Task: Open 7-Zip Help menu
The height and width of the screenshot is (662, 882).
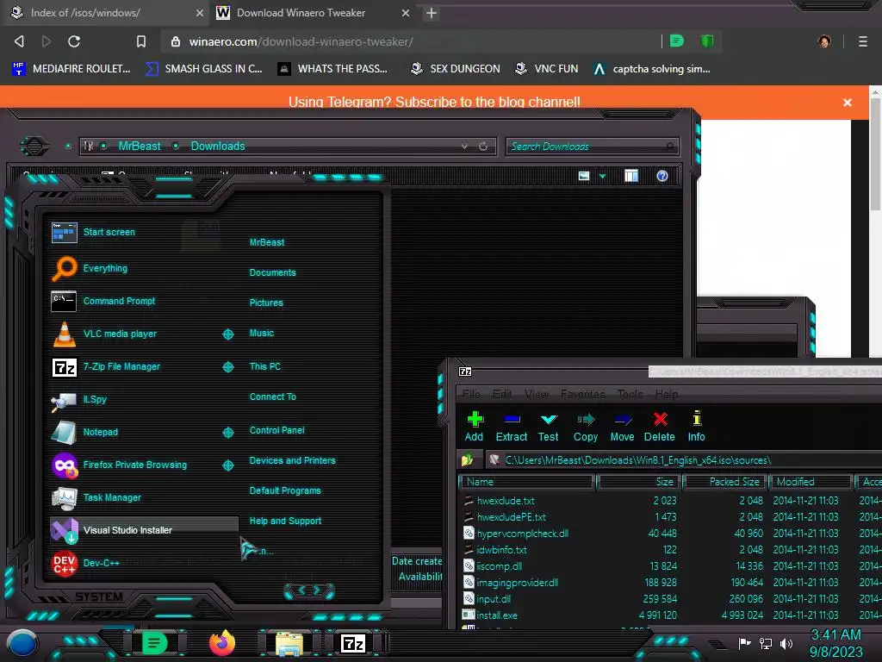Action: pos(666,394)
